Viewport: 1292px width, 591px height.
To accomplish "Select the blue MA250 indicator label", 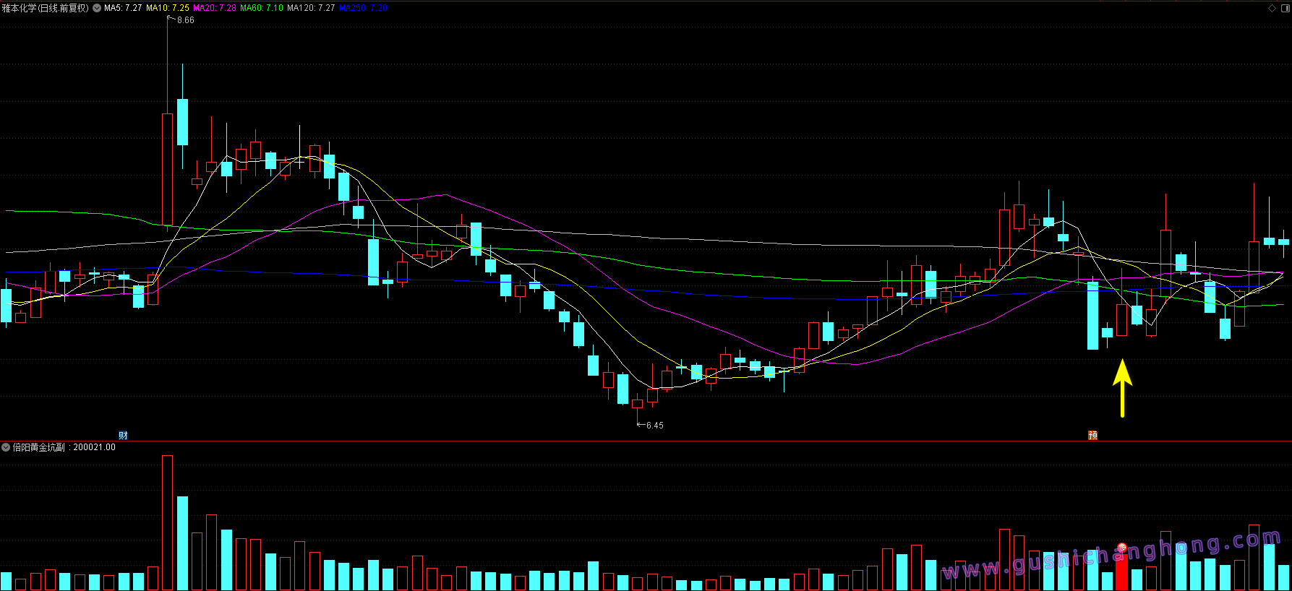I will 363,8.
